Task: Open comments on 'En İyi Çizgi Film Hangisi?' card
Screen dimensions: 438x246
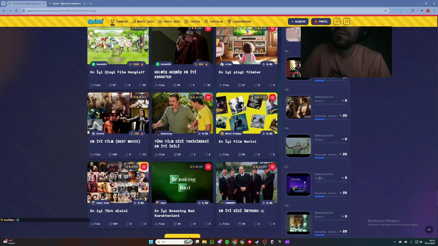Action: click(128, 85)
